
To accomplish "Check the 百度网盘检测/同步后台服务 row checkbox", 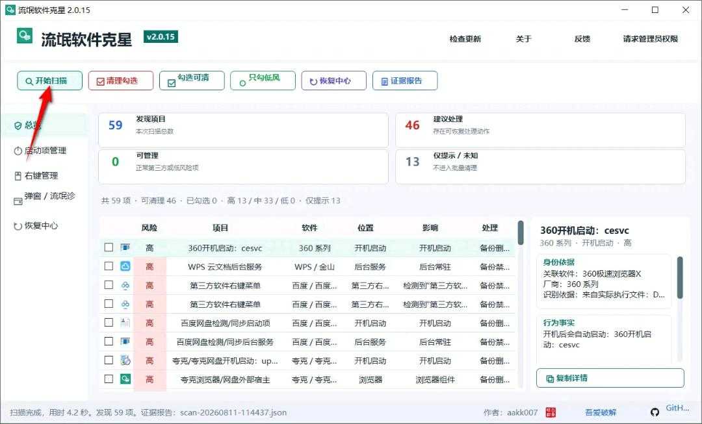I will click(109, 342).
